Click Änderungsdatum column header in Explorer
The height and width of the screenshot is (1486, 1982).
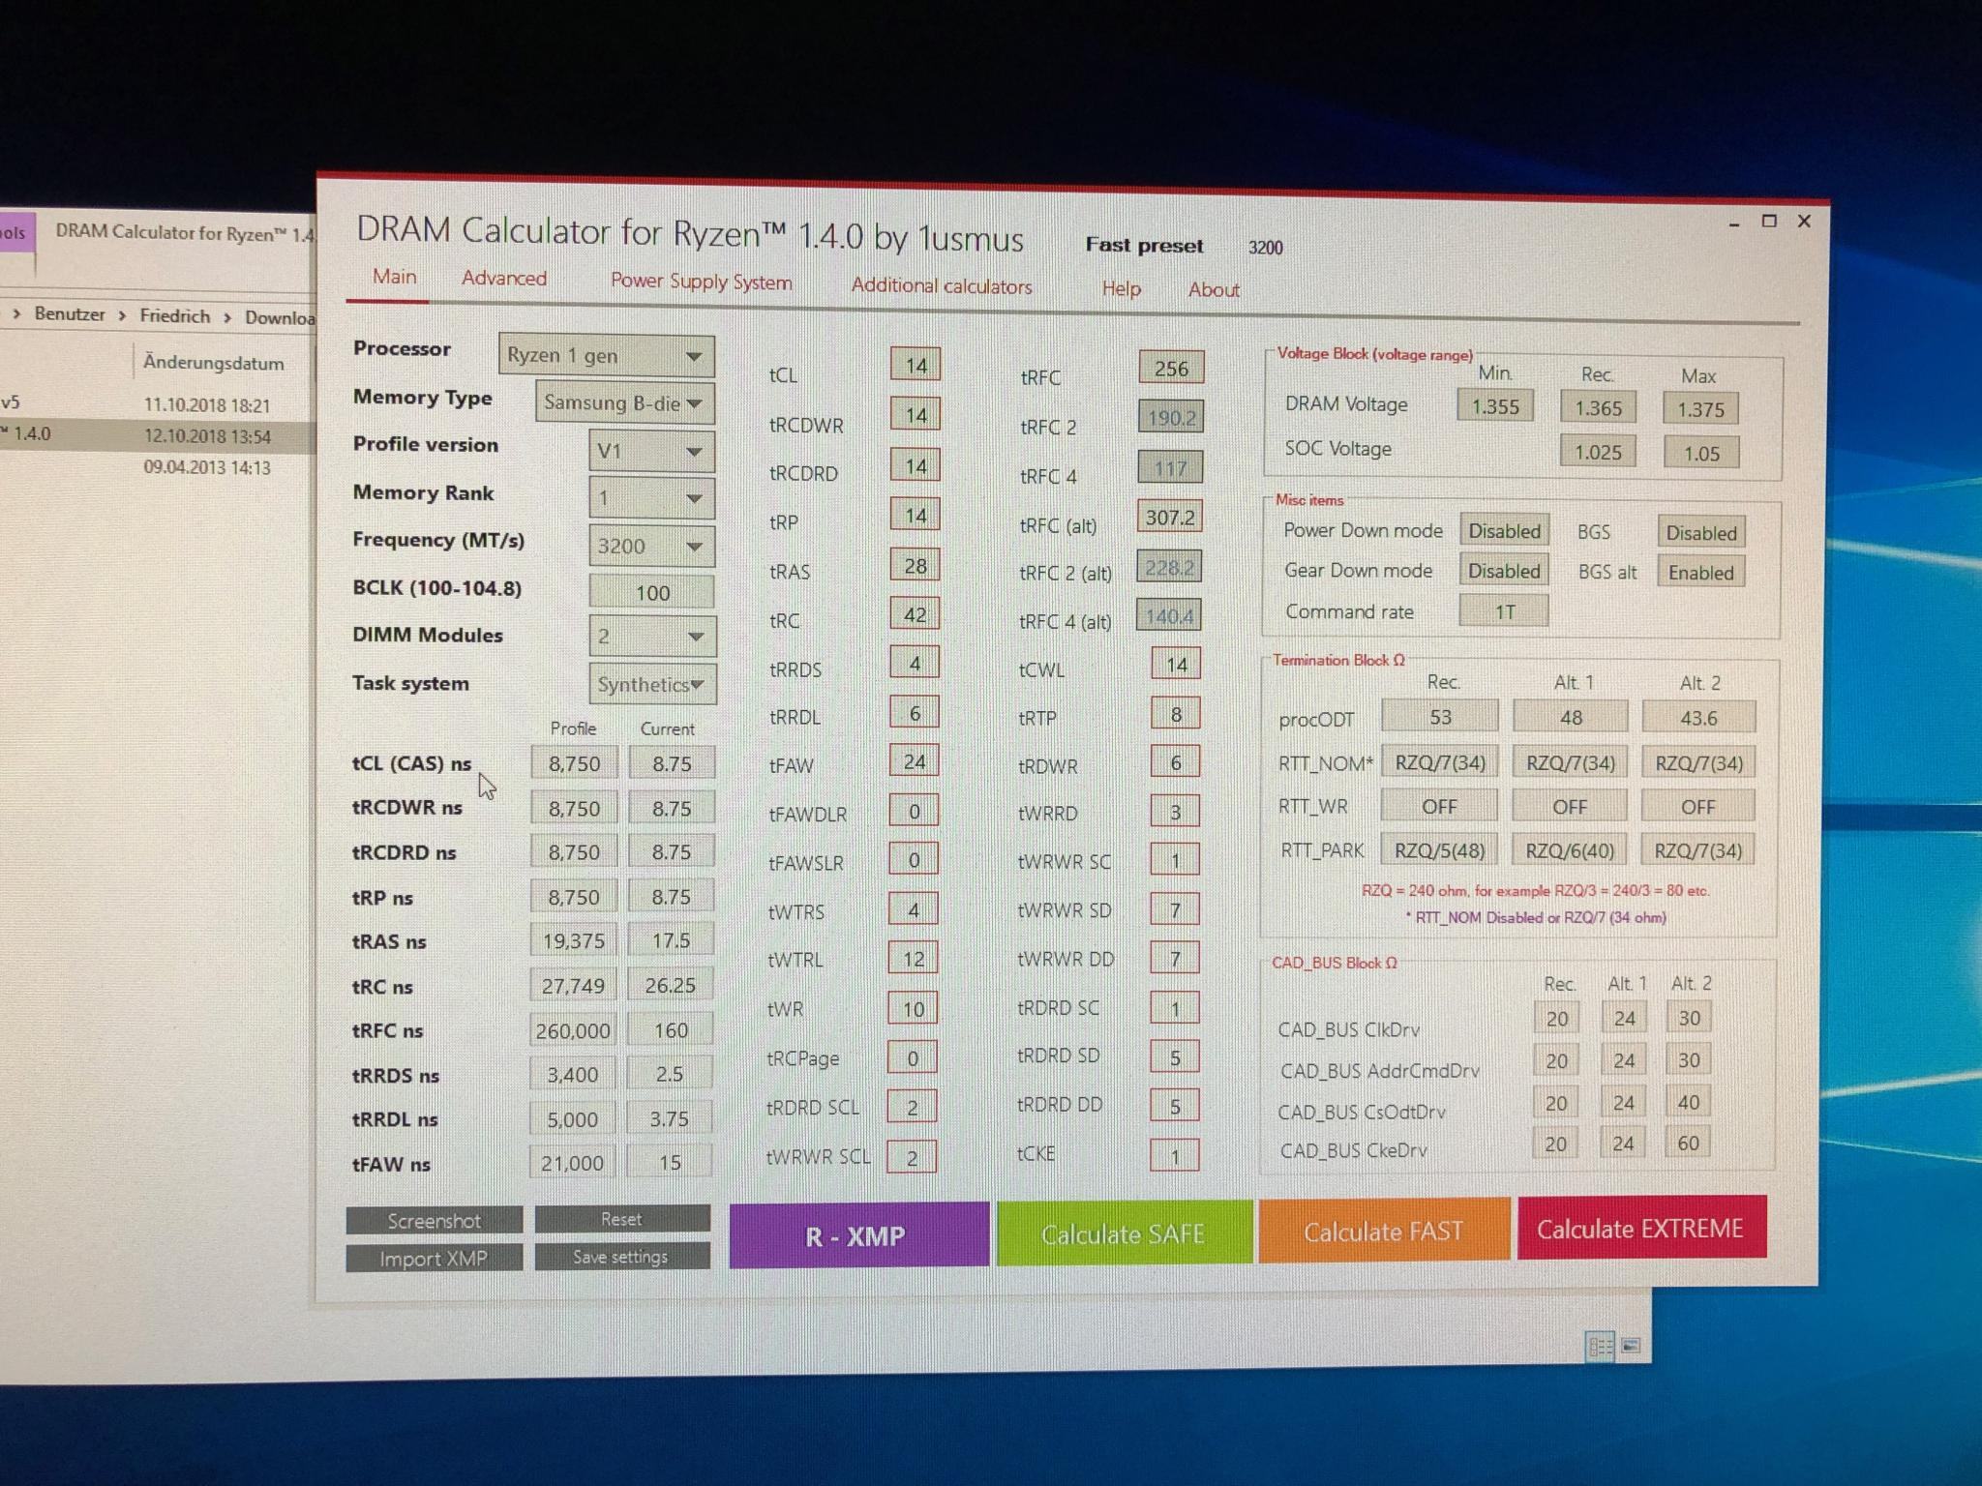pyautogui.click(x=214, y=363)
